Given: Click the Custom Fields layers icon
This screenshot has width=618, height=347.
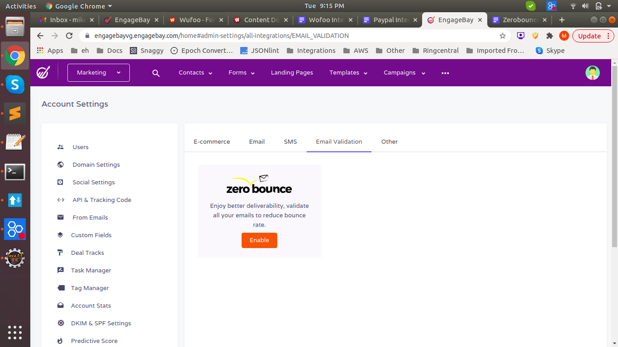Looking at the screenshot, I should [x=60, y=235].
